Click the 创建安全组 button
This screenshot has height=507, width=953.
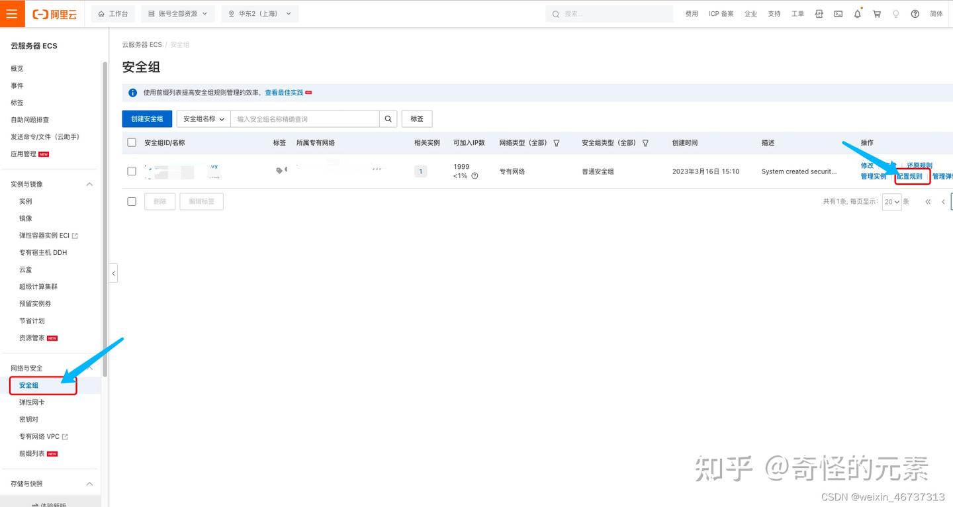click(x=147, y=118)
